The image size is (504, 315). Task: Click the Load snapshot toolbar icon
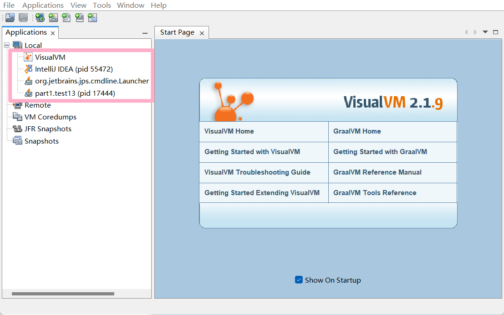pos(10,18)
